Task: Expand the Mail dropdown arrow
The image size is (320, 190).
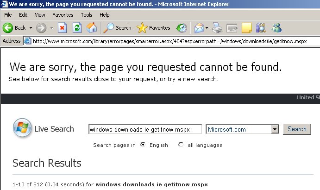Action: 207,28
